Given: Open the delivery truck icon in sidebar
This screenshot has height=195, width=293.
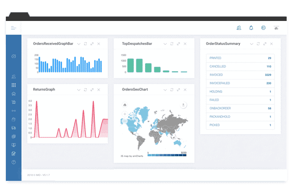Looking at the screenshot, I should (14, 128).
